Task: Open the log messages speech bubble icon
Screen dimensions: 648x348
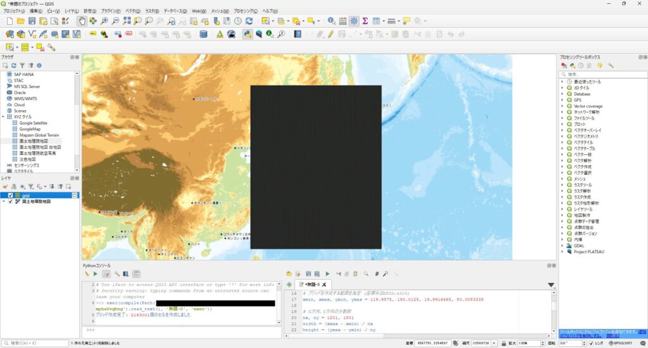Action: click(x=643, y=343)
